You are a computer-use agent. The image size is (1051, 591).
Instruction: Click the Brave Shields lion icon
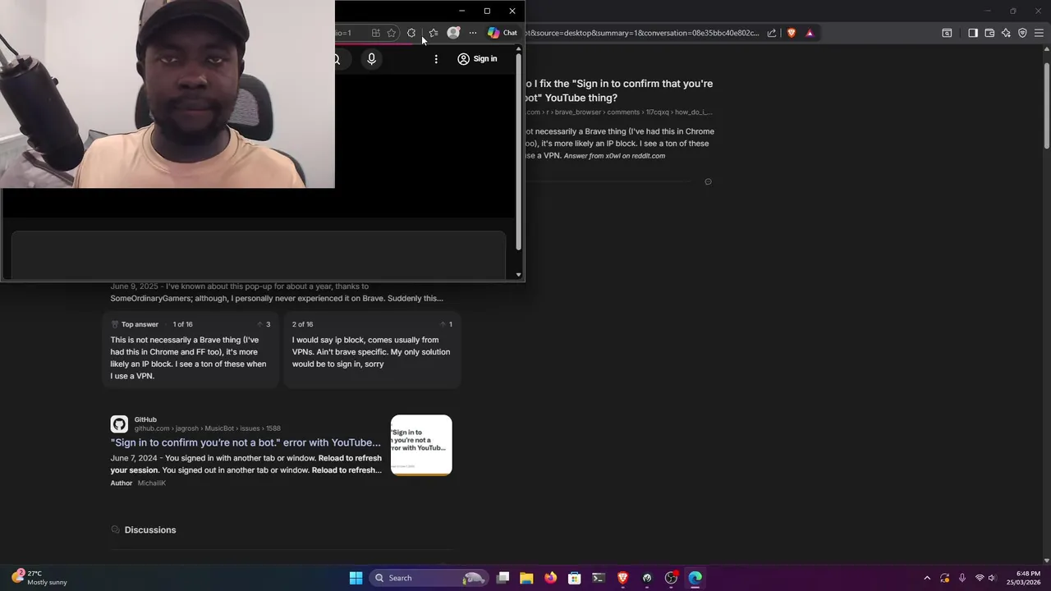792,33
